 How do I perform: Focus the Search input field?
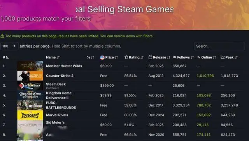point(219,46)
